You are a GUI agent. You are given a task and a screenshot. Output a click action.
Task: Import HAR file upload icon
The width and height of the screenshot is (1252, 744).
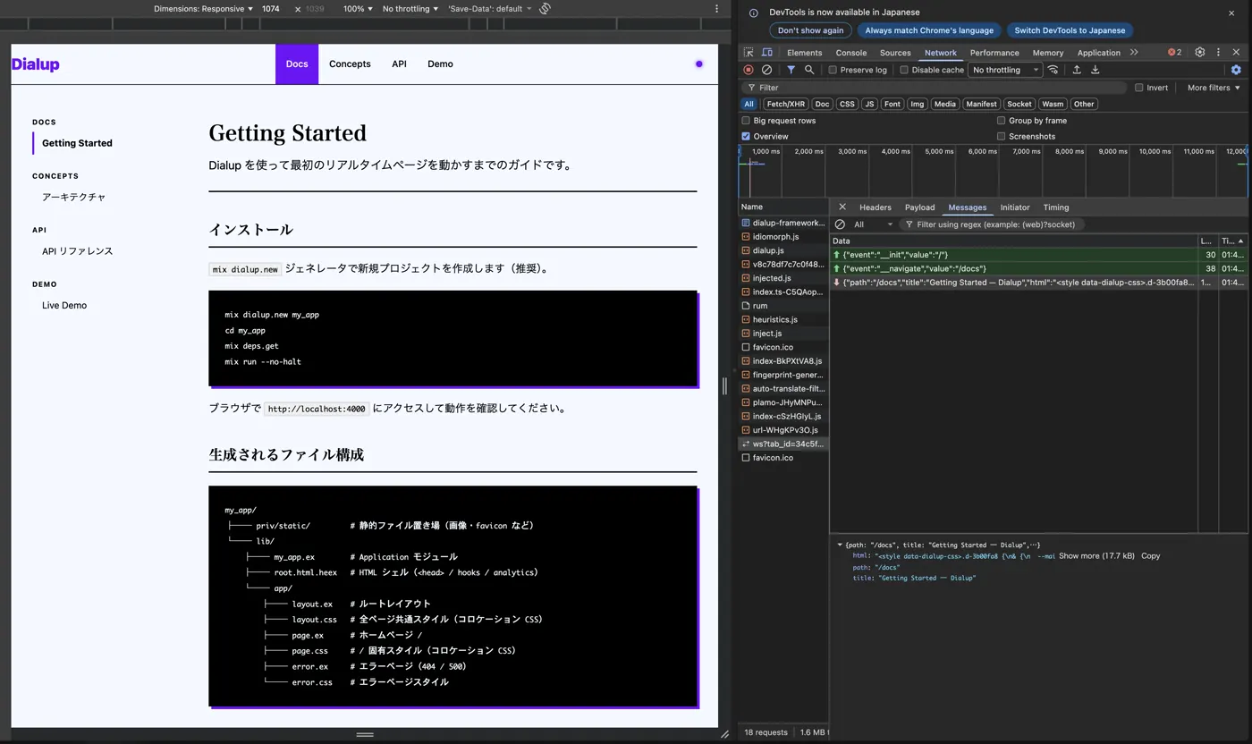(1077, 70)
